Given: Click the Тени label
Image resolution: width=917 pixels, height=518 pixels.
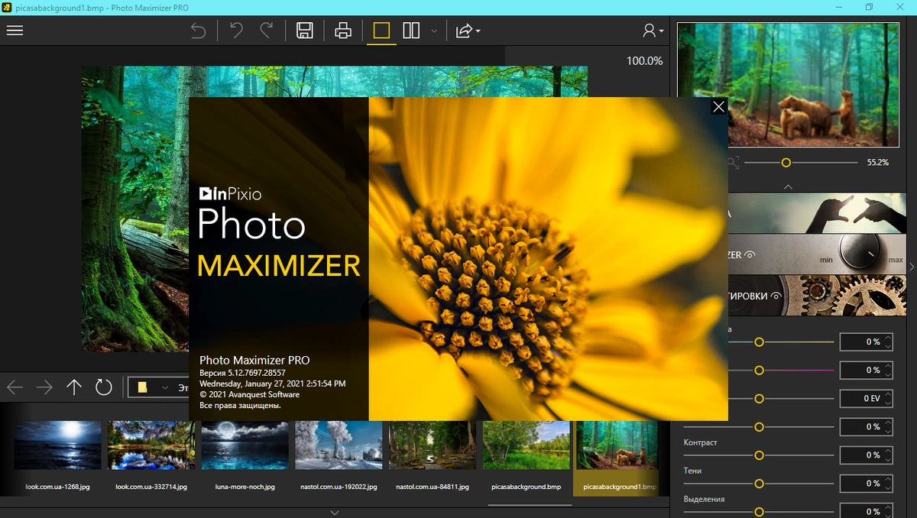Looking at the screenshot, I should pos(692,471).
